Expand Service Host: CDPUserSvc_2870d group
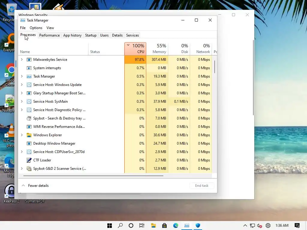Screen dimensions: 307x230 (22, 152)
